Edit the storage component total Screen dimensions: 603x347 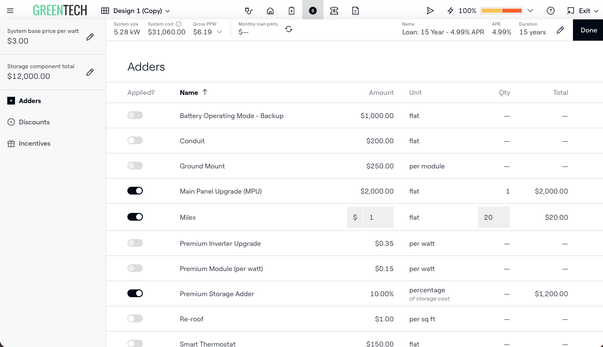(x=90, y=72)
